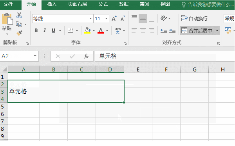235x146 pixels.
Task: Click the Increase Font Size icon
Action: [x=114, y=18]
